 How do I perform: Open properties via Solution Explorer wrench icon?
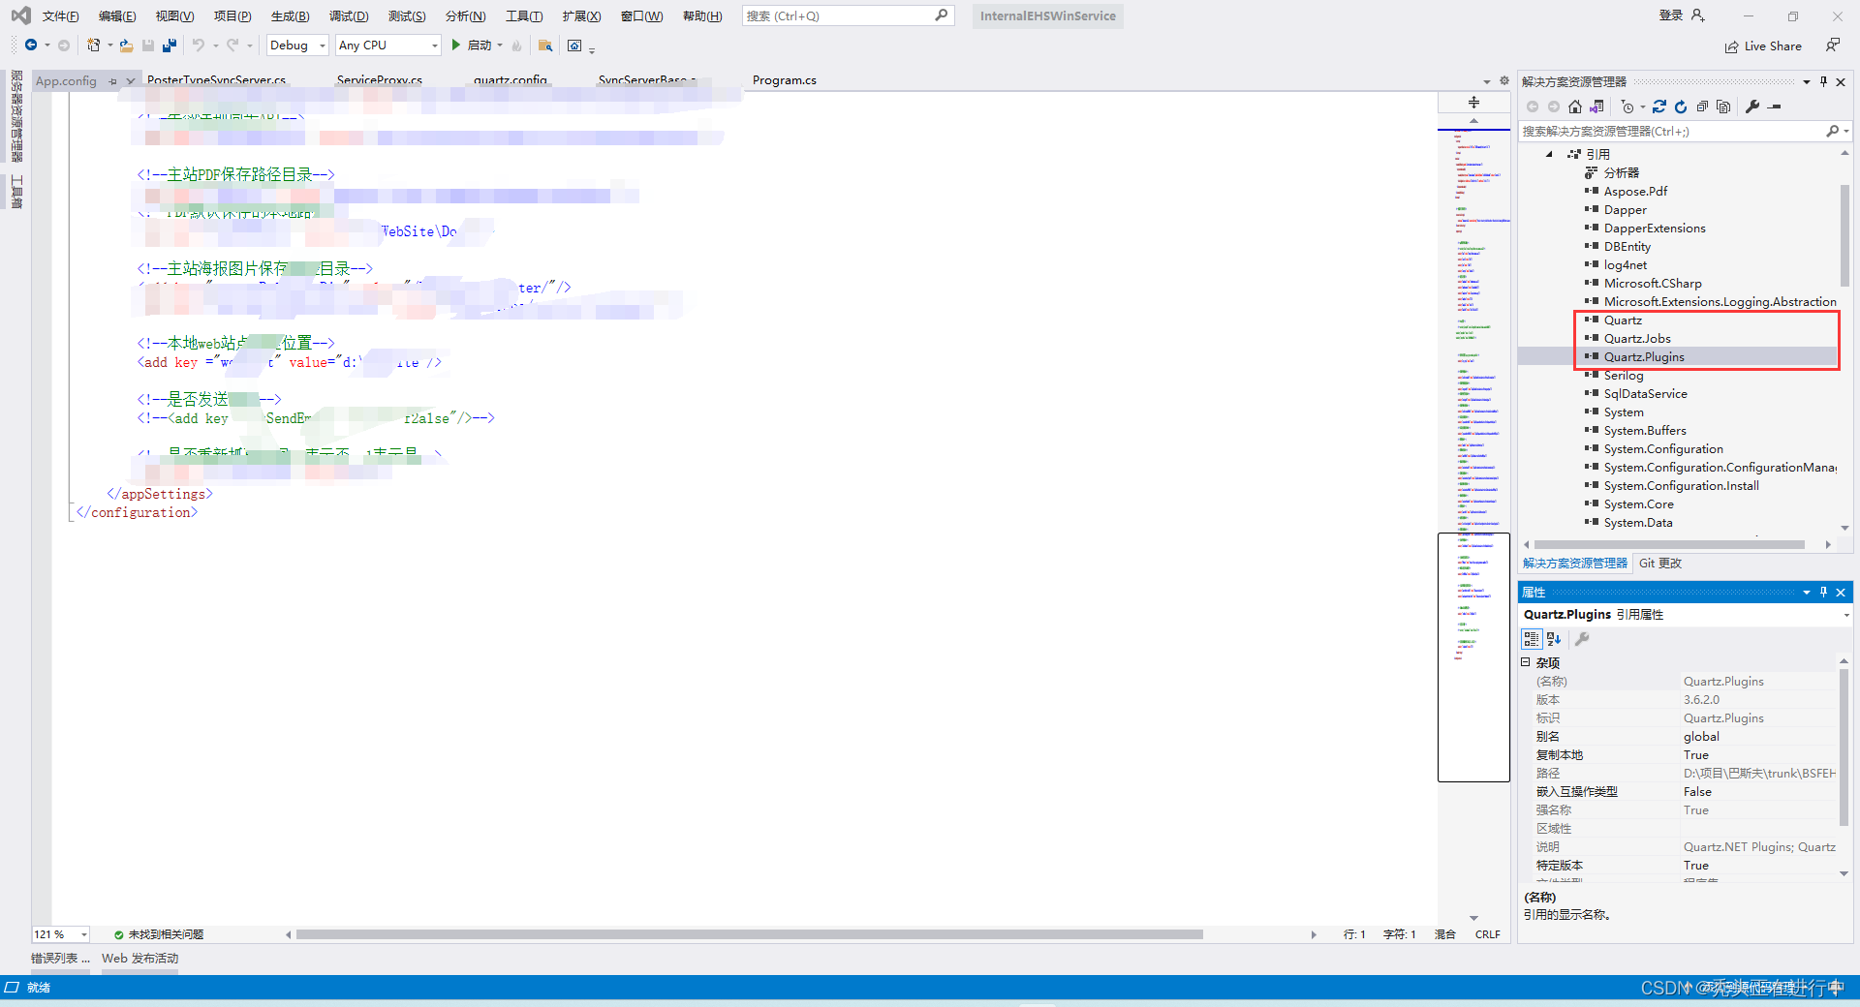(x=1752, y=107)
